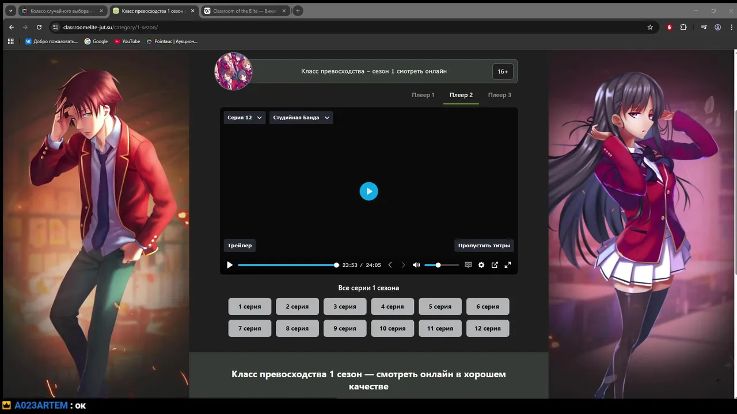Open the YouTube bookmark
Viewport: 737px width, 414px height.
click(x=127, y=41)
